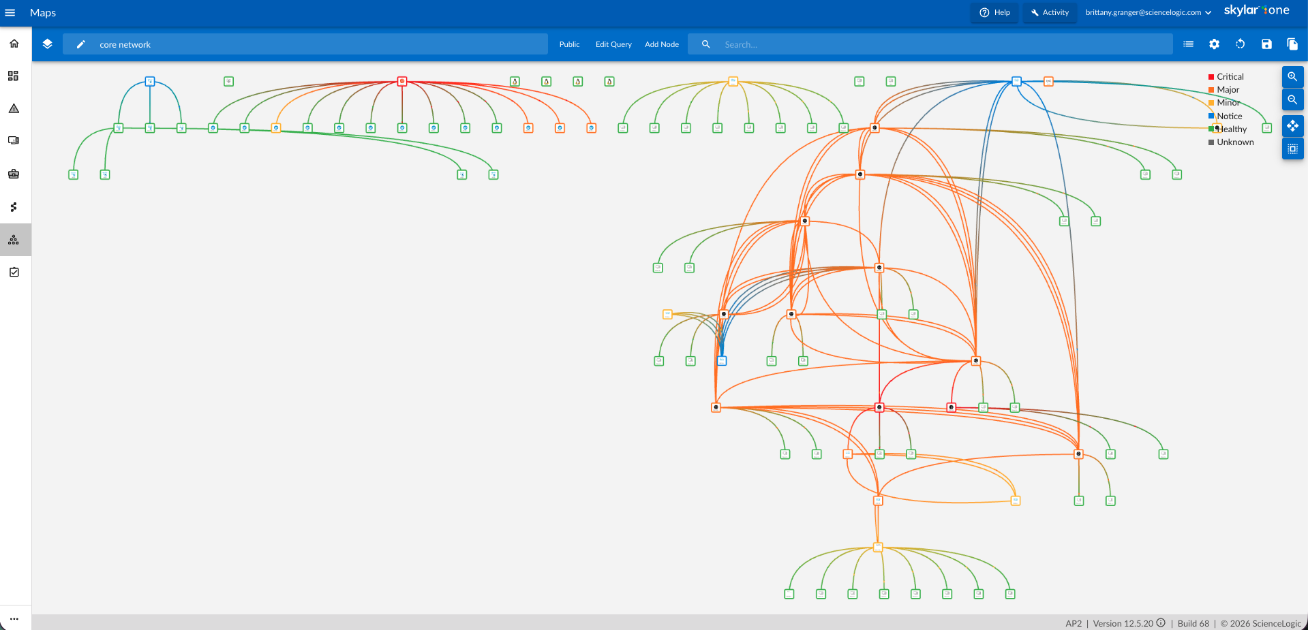Click Add Node
The width and height of the screenshot is (1308, 630).
[x=662, y=44]
